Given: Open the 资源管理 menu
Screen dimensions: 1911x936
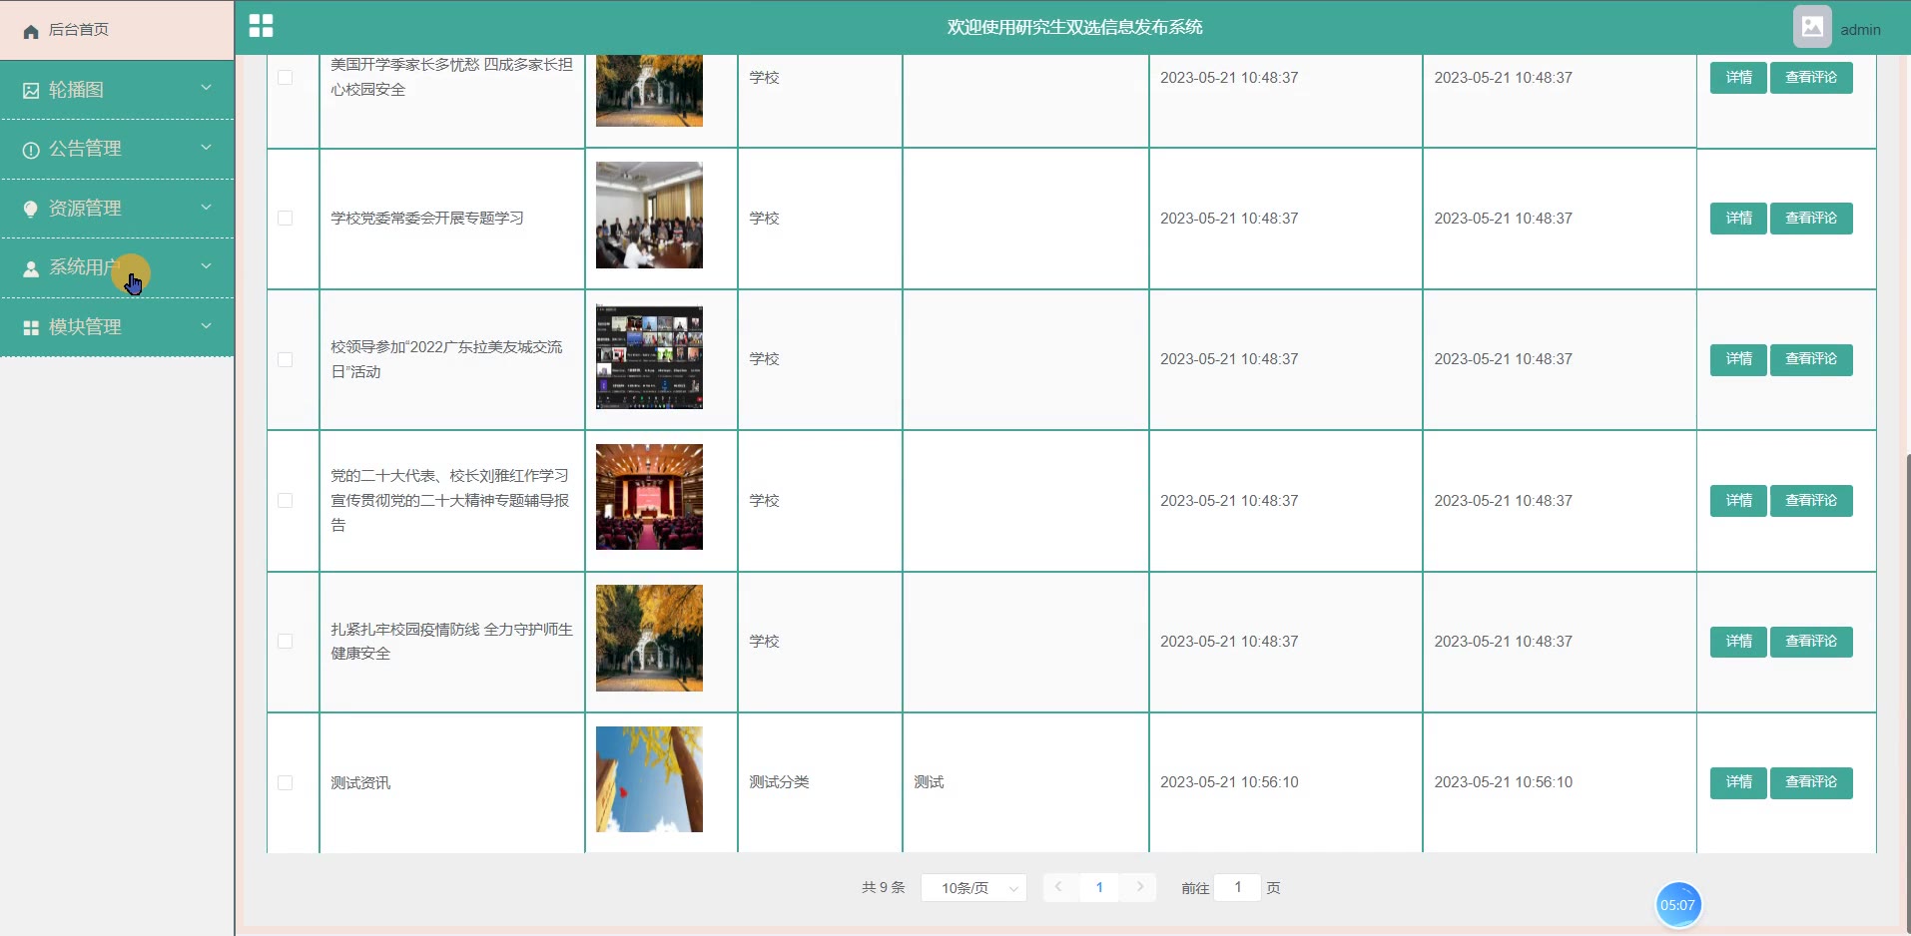Looking at the screenshot, I should tap(117, 209).
